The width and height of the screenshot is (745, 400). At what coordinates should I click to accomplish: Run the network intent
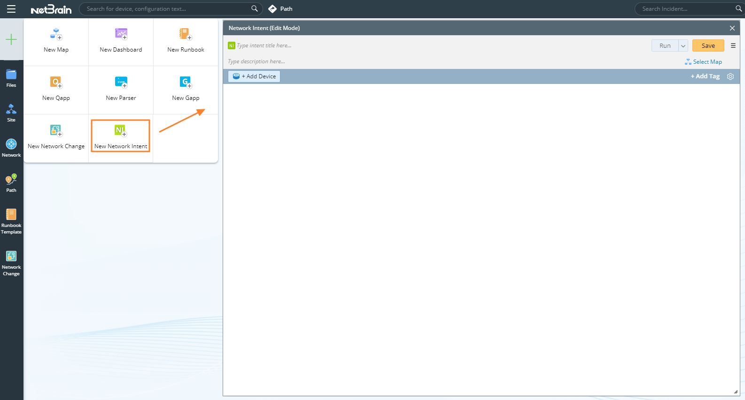coord(665,45)
